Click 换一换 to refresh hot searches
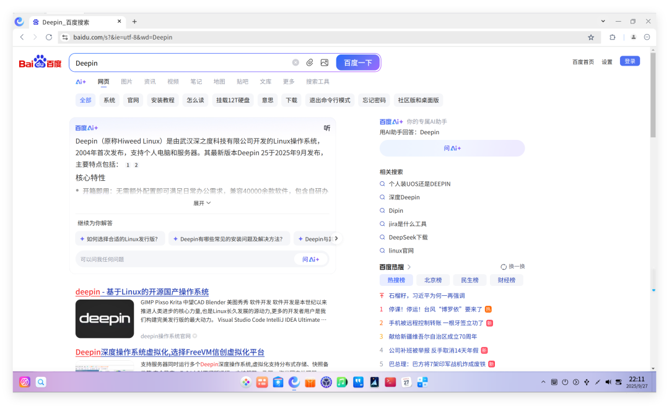This screenshot has height=406, width=669. 513,267
